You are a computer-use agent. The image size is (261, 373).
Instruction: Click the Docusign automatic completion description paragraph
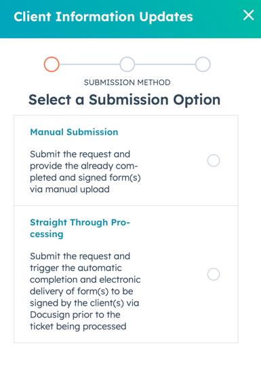point(85,291)
